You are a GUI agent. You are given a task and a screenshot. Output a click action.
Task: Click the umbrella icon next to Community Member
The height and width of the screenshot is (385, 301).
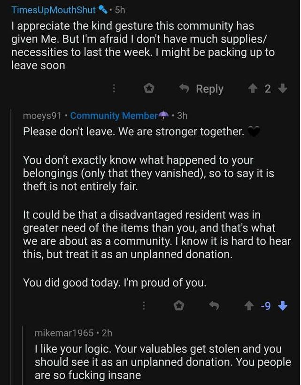click(164, 115)
